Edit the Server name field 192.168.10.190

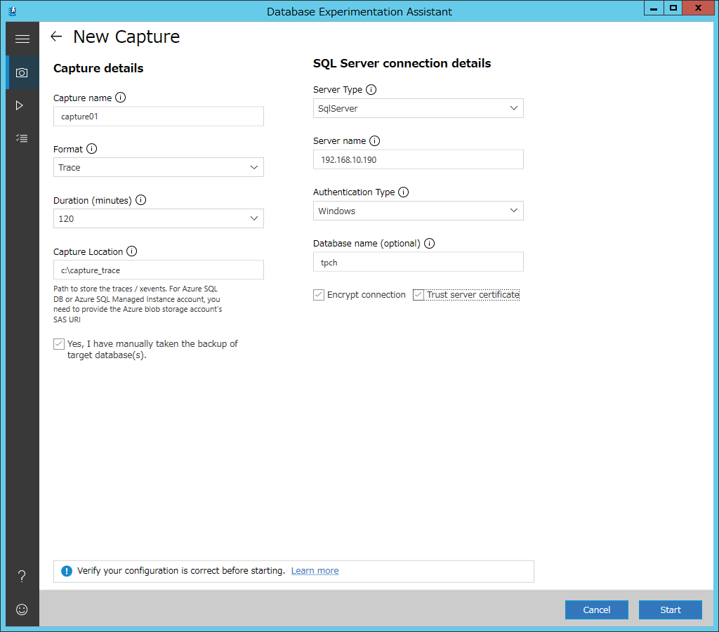(x=418, y=159)
